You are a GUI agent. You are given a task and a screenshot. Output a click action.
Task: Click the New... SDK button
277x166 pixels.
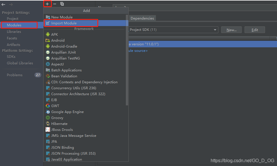coord(231,30)
